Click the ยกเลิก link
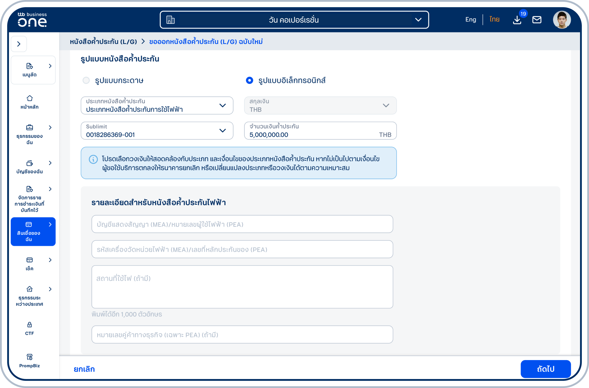Viewport: 589px width, 388px height. 84,369
